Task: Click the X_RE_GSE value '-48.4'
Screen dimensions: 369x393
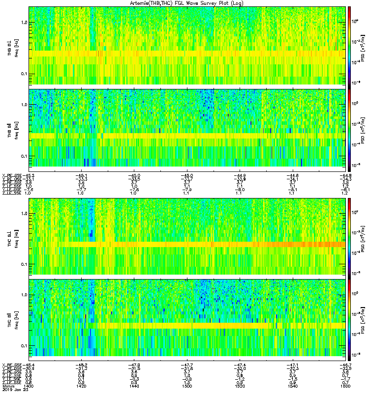Action: pyautogui.click(x=29, y=365)
